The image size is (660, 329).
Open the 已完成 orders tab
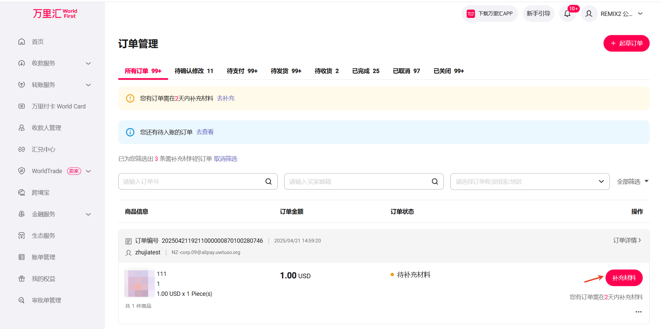coord(365,71)
